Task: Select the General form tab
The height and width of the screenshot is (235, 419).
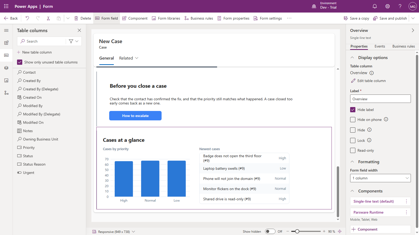Action: pyautogui.click(x=107, y=58)
